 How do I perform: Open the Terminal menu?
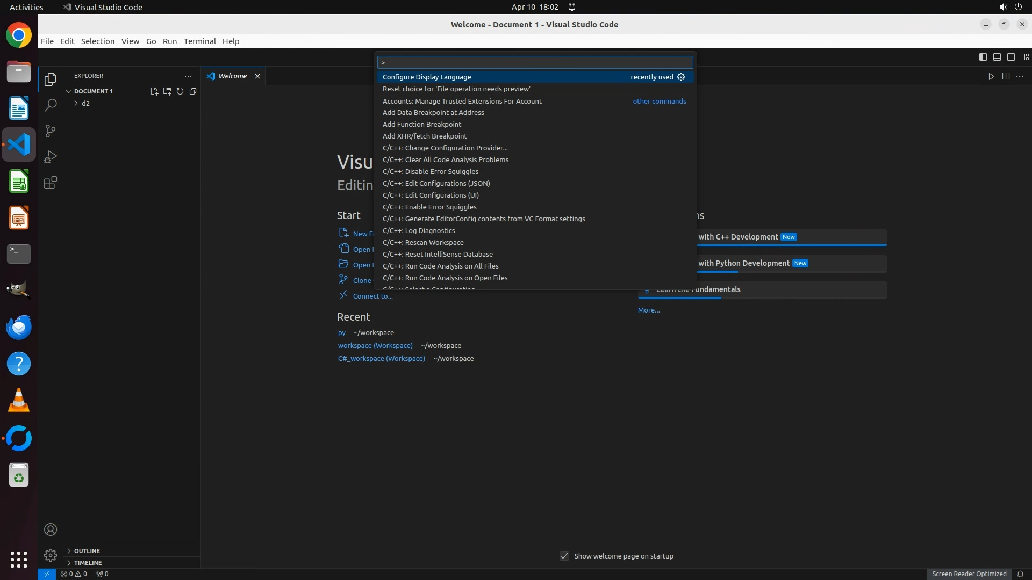tap(199, 41)
